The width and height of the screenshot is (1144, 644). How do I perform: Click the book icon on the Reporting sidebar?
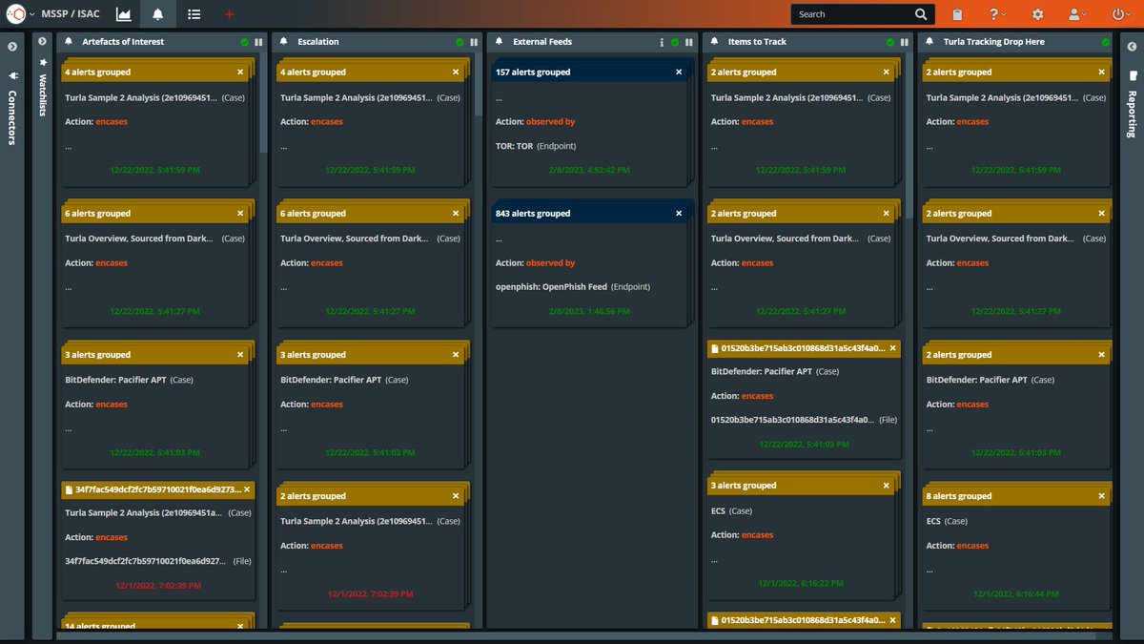coord(1131,77)
